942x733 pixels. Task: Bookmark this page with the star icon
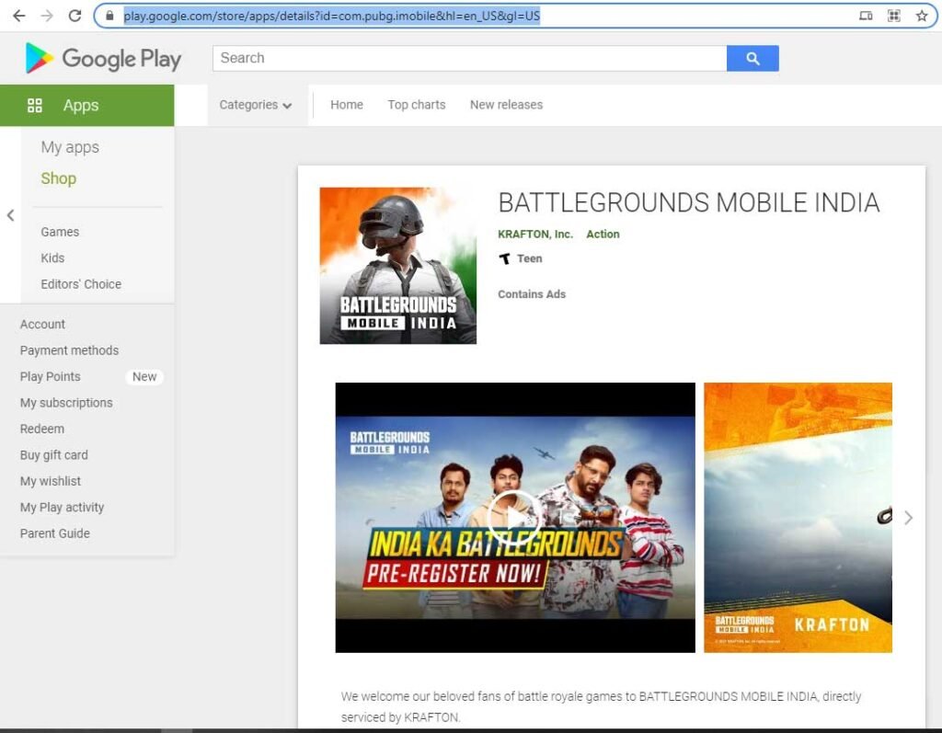(922, 16)
